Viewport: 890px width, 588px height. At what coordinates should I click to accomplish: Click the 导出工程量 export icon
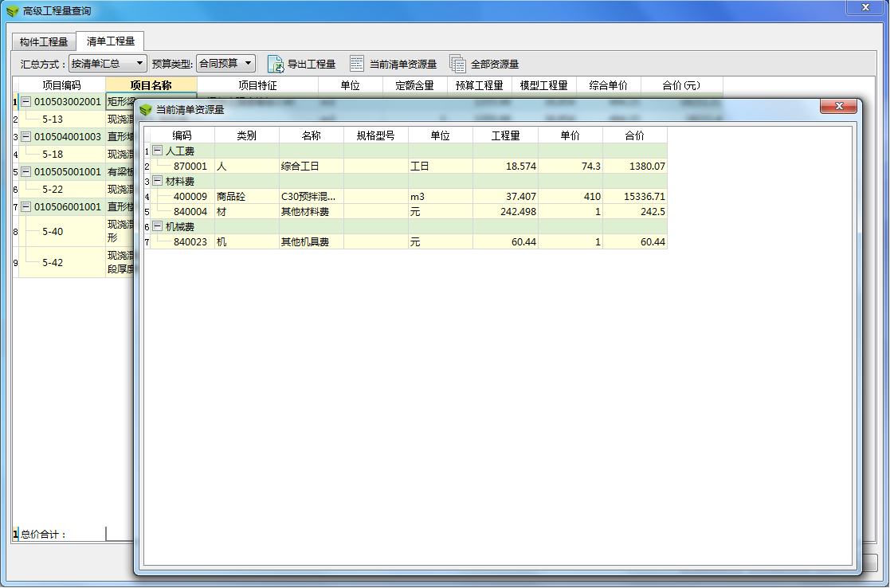click(x=276, y=64)
